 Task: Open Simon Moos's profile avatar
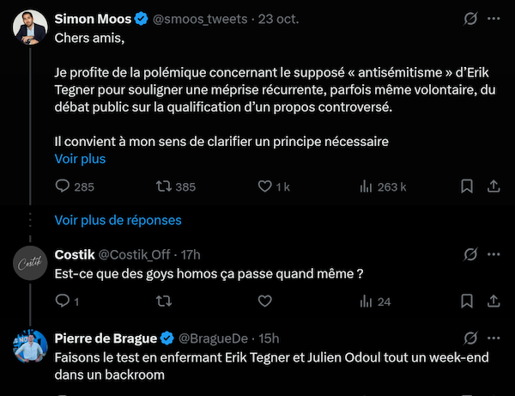pyautogui.click(x=29, y=28)
